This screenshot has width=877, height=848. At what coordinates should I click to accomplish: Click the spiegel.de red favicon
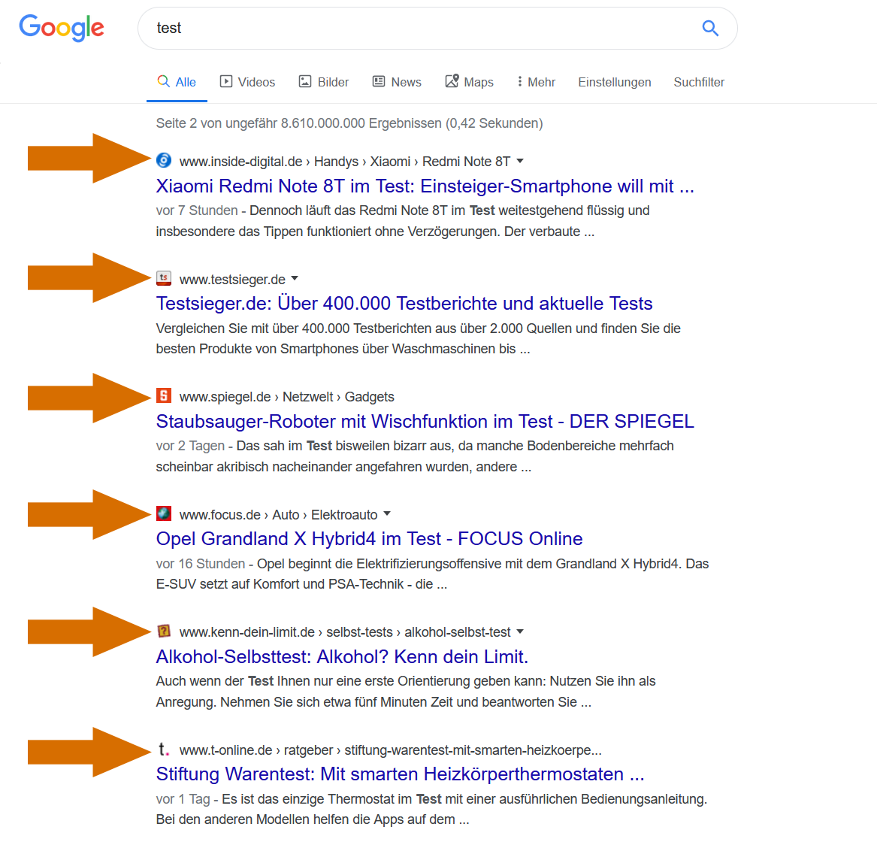[x=163, y=395]
